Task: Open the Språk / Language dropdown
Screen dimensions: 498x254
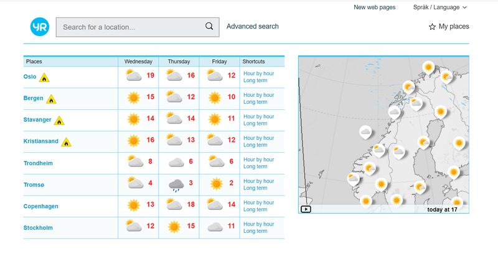Action: pos(440,7)
